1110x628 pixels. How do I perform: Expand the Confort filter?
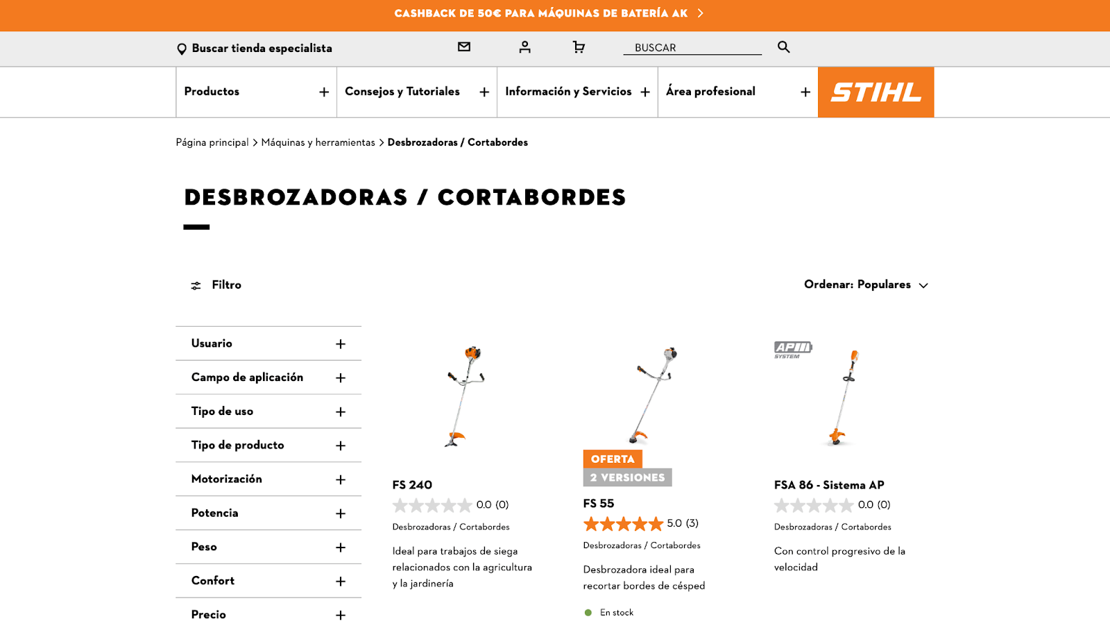click(x=268, y=581)
